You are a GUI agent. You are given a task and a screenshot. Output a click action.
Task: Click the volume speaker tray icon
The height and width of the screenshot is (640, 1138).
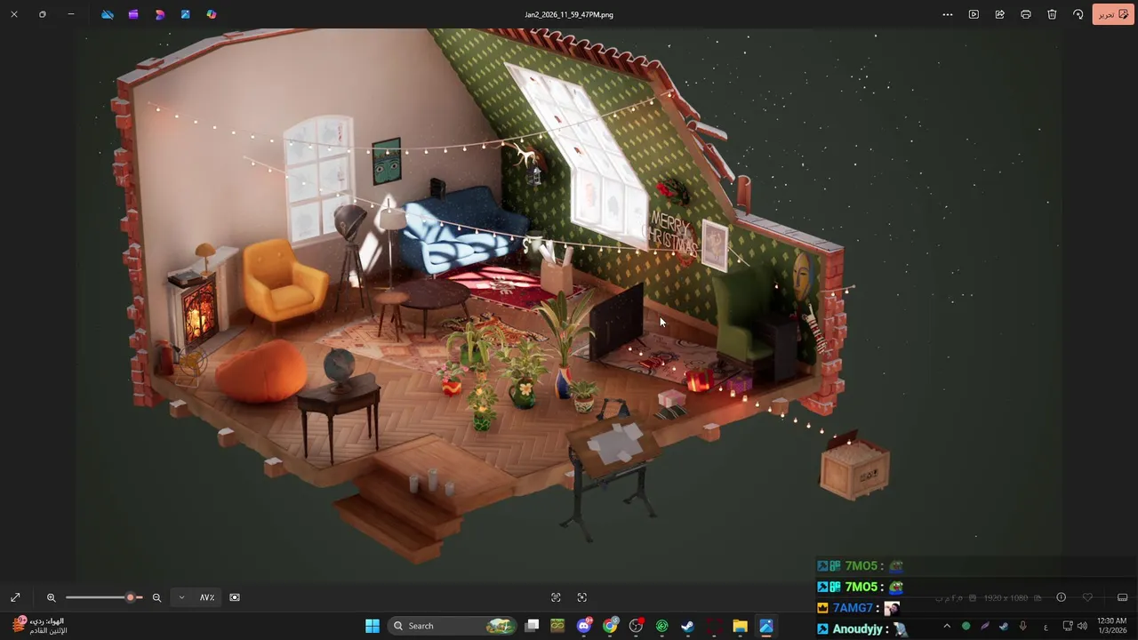click(x=1082, y=626)
